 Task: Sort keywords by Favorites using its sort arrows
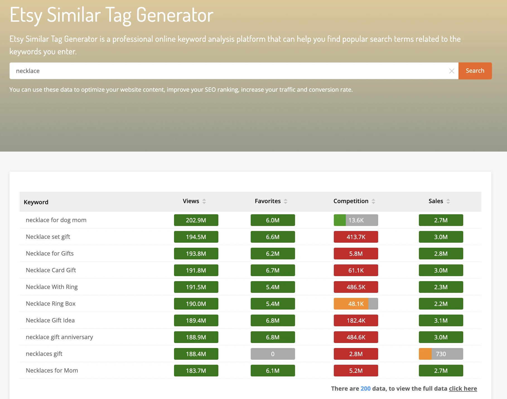pyautogui.click(x=286, y=201)
